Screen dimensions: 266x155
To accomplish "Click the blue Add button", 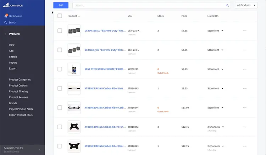I will click(61, 5).
